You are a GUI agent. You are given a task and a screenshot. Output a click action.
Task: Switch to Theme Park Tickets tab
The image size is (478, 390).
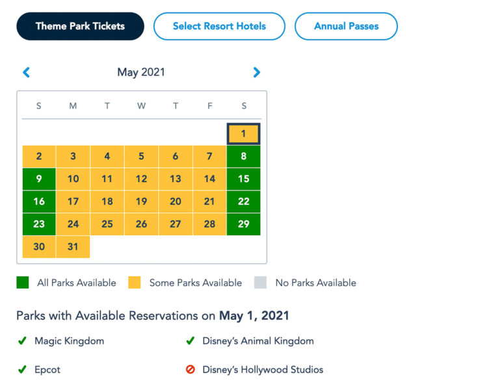(80, 26)
